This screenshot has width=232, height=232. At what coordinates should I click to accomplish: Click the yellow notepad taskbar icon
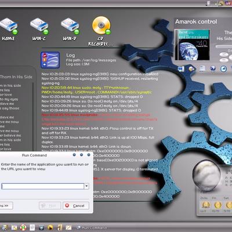(68, 227)
